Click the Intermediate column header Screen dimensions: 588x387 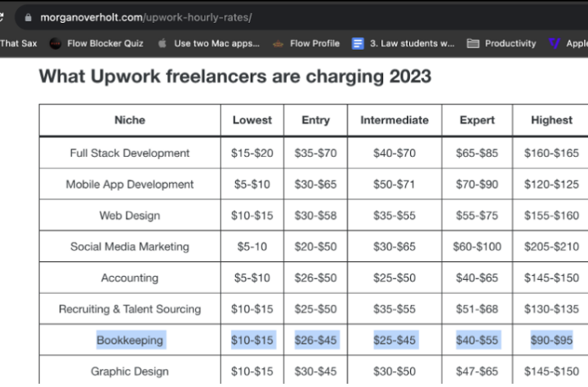(x=394, y=120)
